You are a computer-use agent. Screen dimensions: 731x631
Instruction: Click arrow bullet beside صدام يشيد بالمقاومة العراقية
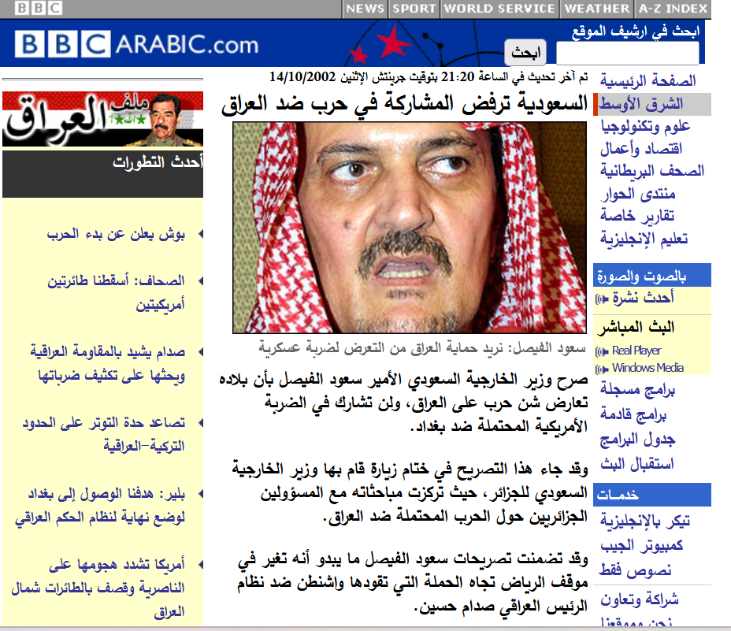[x=201, y=351]
